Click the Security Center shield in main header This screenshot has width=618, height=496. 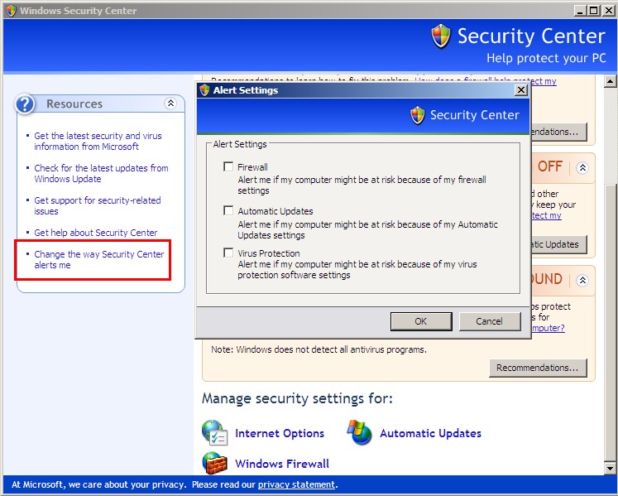pyautogui.click(x=441, y=36)
